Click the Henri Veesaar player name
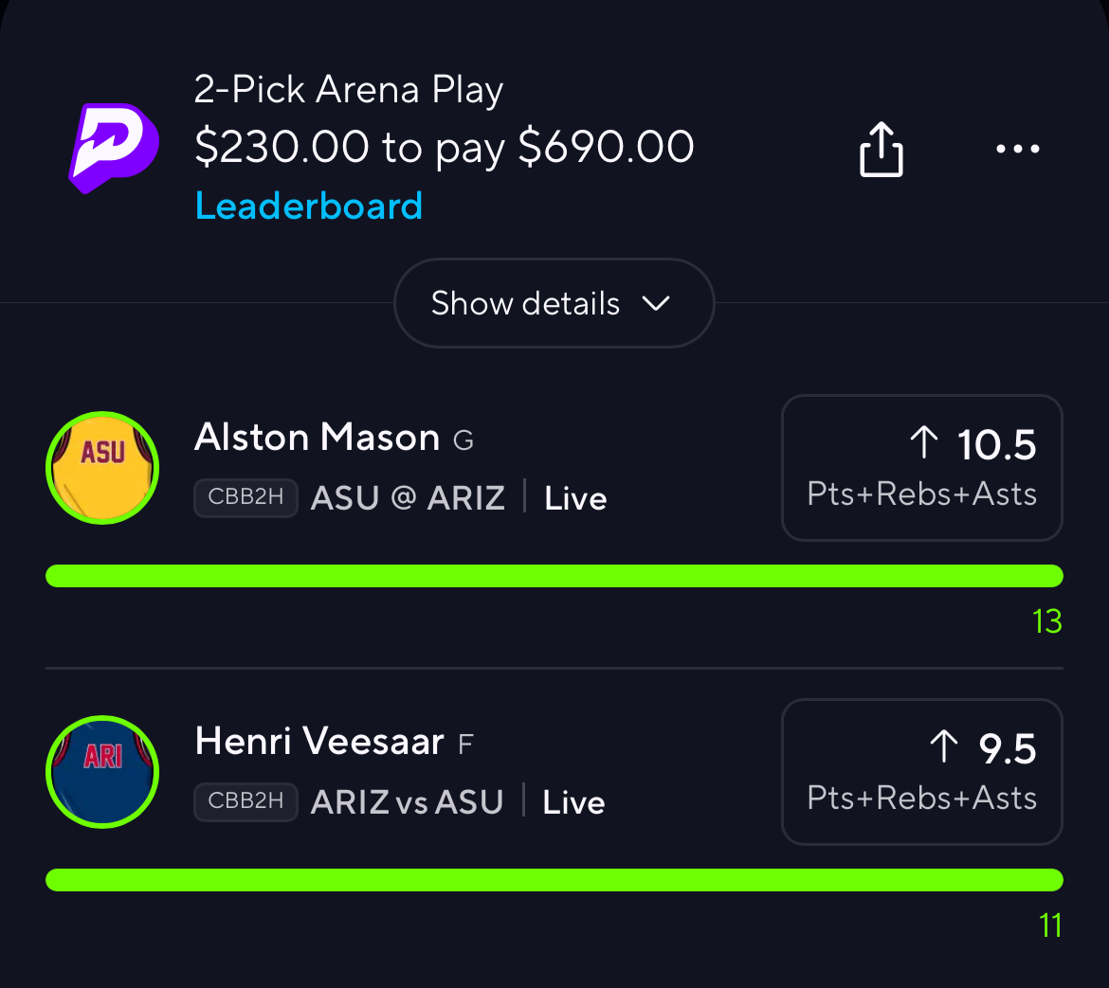Screen dimensions: 1109x988 318,742
